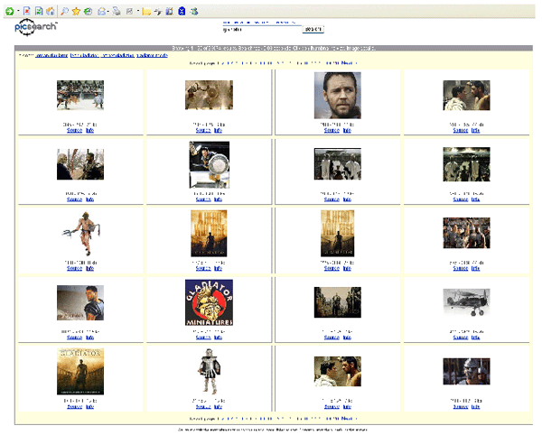Open Favorites with the star icon
Screen dimensions: 542x435
76,12
